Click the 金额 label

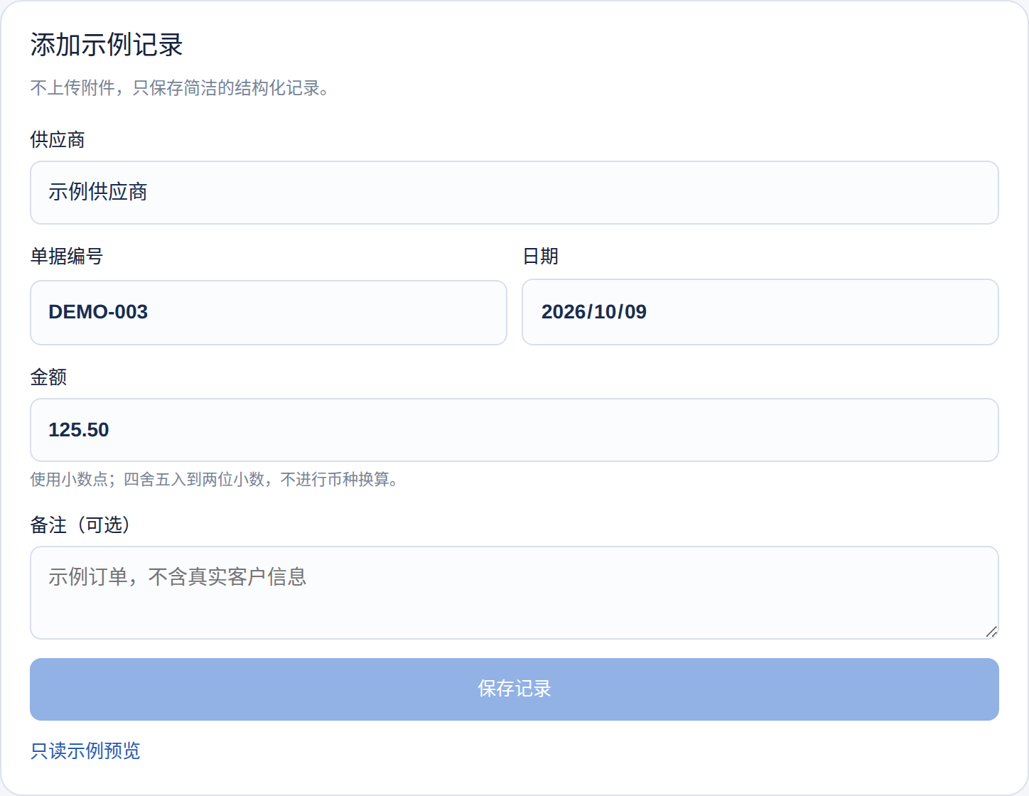48,377
